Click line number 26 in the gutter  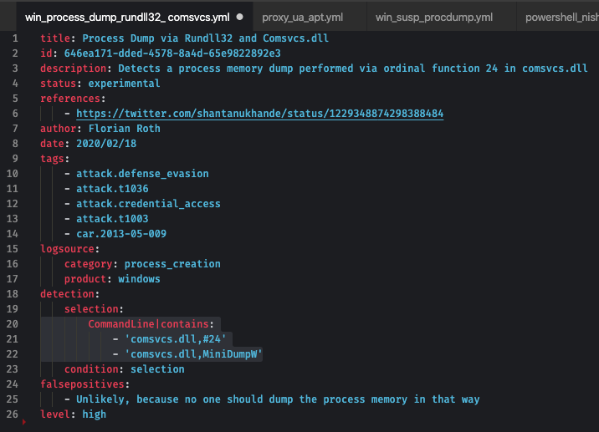pos(13,414)
